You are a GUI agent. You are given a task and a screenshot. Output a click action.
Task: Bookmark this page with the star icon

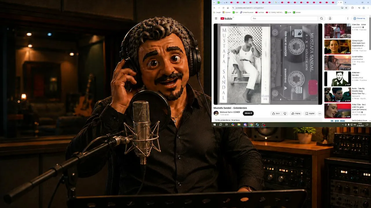point(346,8)
